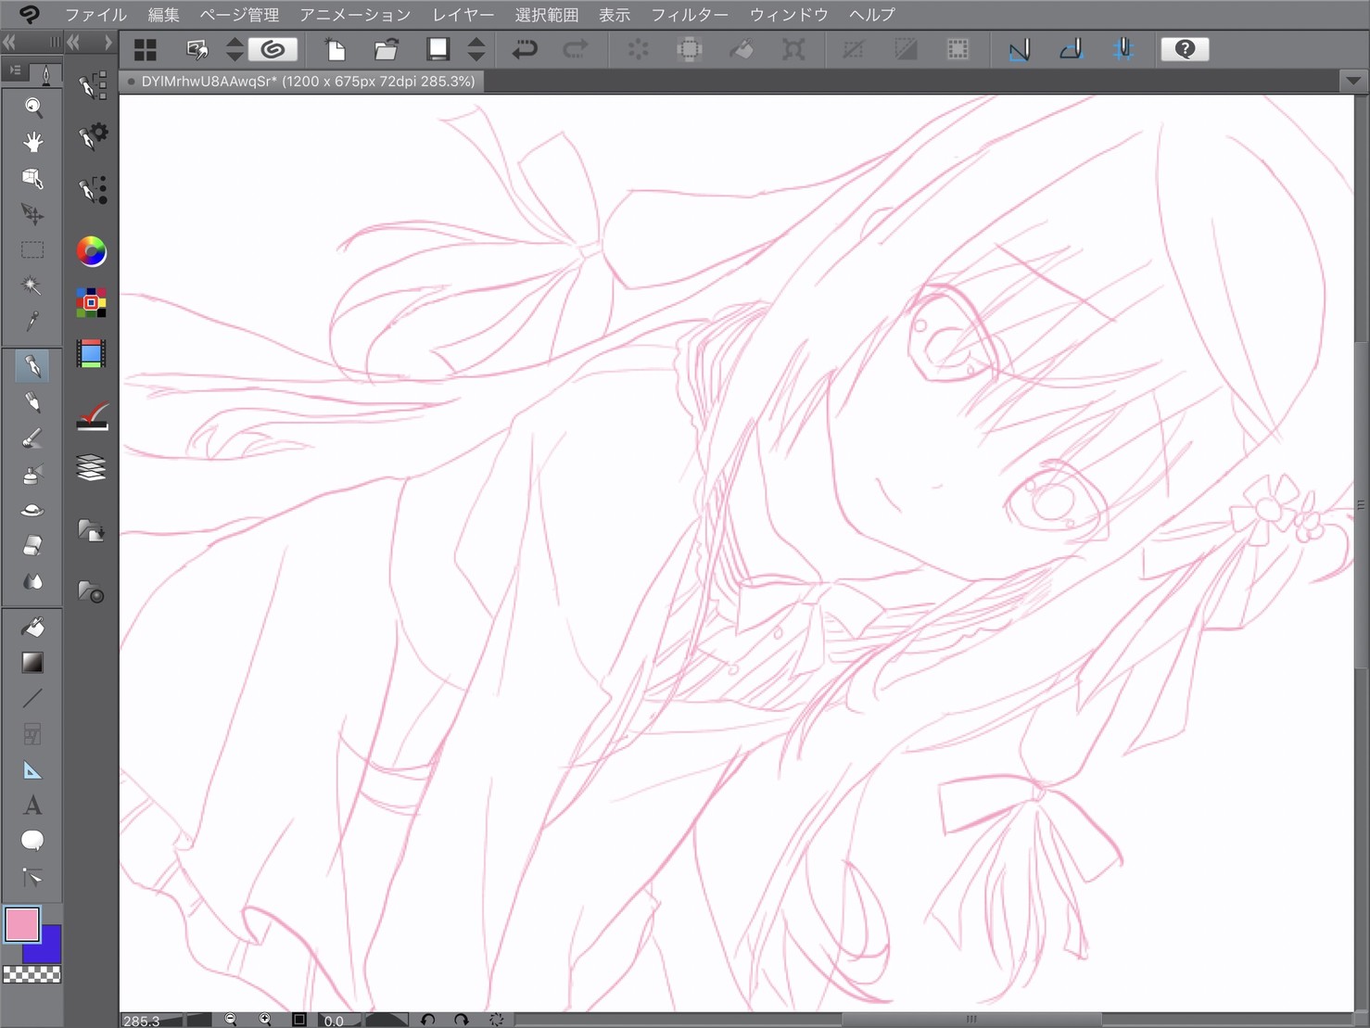Collapse the tool palette with double arrows
The image size is (1370, 1028).
[10, 42]
